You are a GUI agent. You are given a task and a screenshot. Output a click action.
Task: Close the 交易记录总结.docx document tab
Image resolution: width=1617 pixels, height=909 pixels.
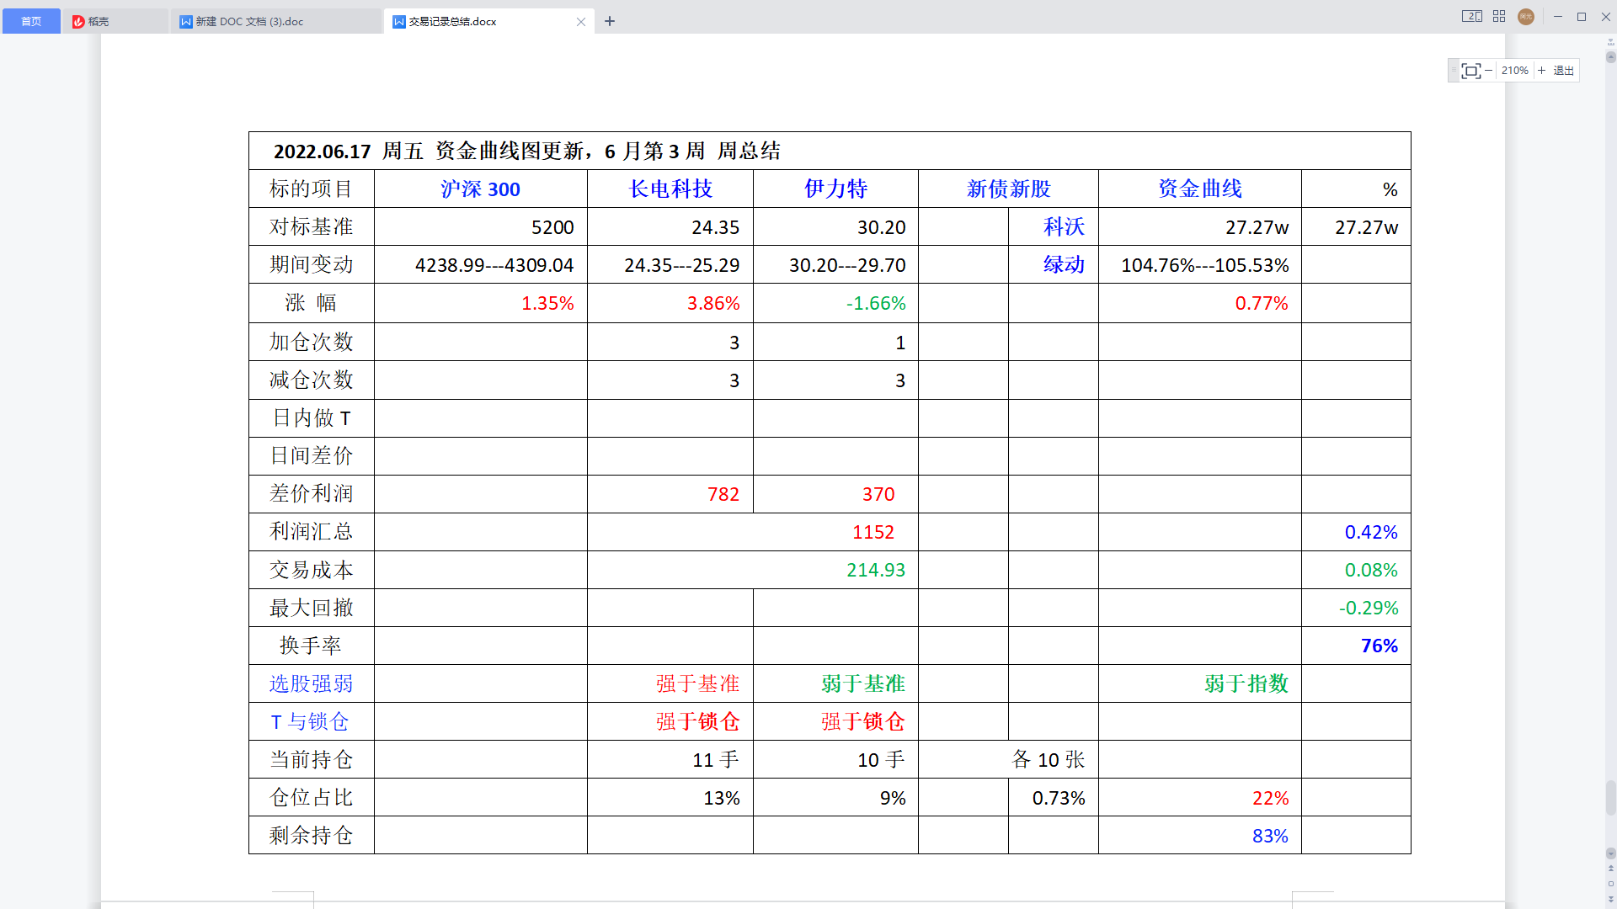click(x=580, y=22)
